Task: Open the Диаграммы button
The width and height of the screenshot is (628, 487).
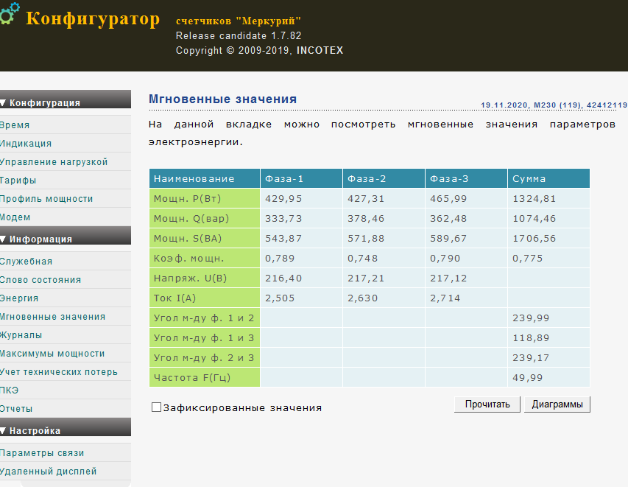Action: [557, 404]
